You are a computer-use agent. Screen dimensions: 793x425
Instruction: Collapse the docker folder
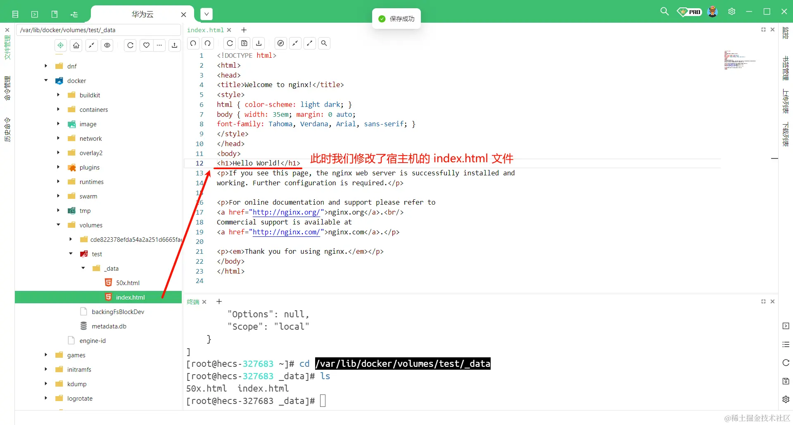[x=46, y=80]
